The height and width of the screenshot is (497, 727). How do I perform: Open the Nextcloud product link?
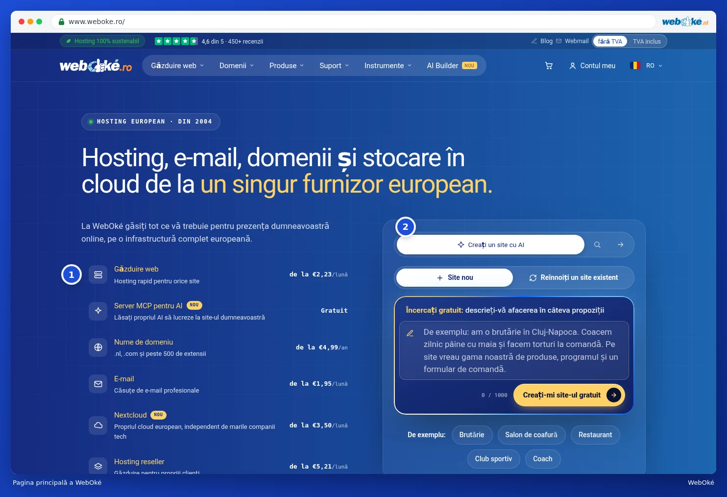pyautogui.click(x=130, y=415)
